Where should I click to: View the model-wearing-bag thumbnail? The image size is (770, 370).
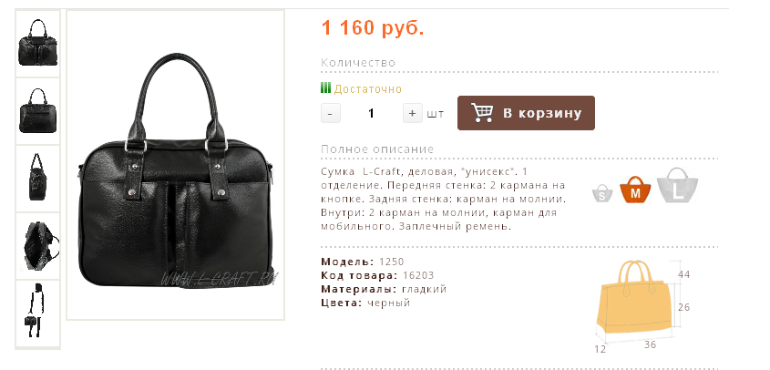click(37, 313)
